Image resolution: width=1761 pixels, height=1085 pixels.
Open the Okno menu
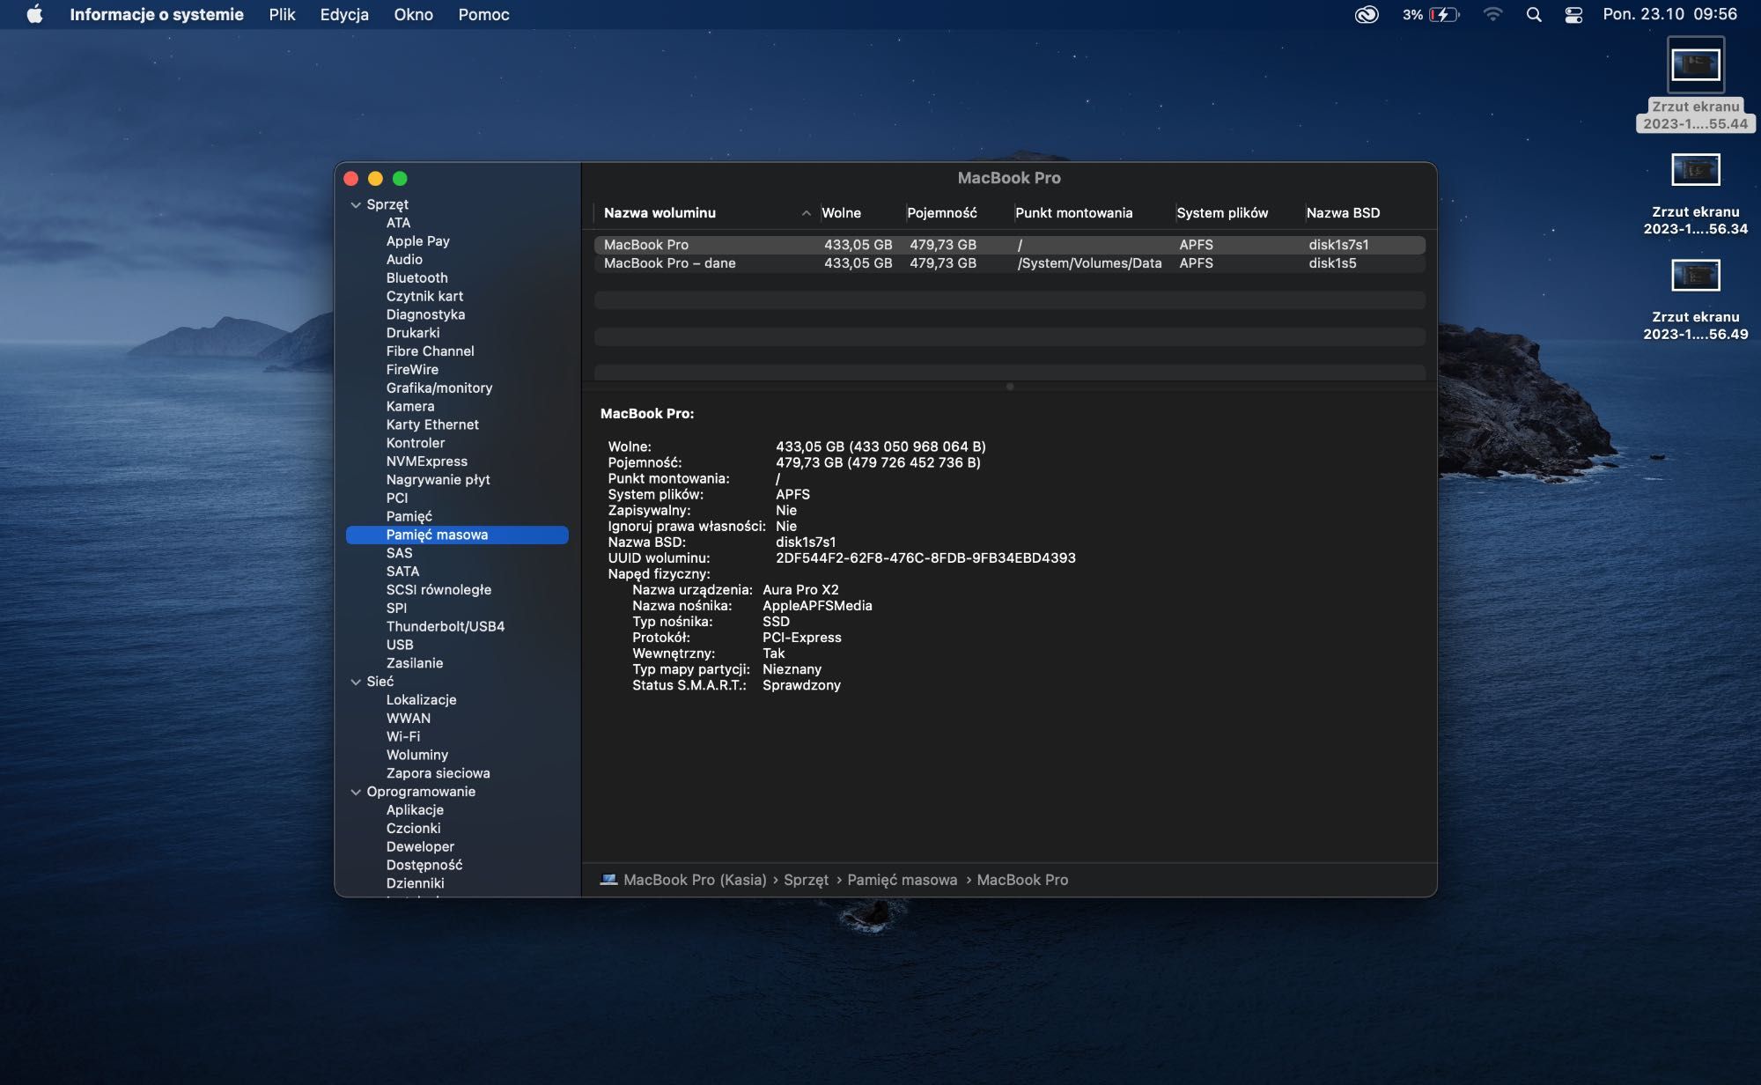413,14
